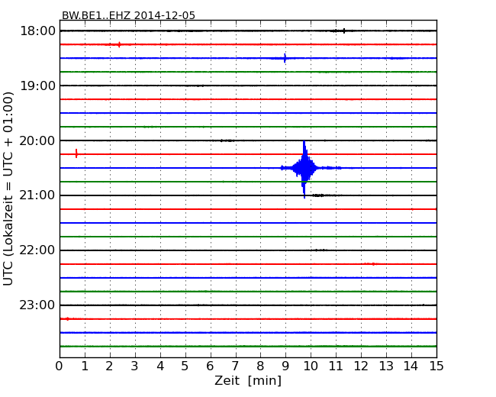Click the x-axis tick label 7
The width and height of the screenshot is (496, 397).
235,366
